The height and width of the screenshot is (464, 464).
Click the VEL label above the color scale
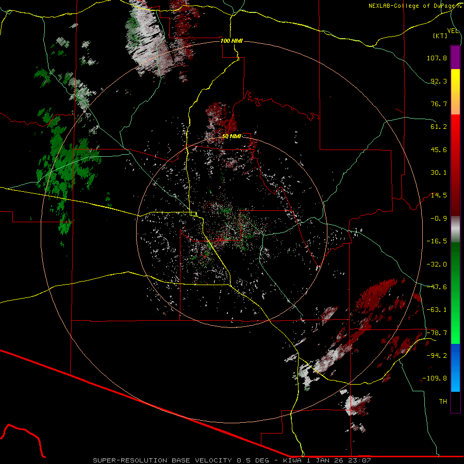click(x=453, y=31)
